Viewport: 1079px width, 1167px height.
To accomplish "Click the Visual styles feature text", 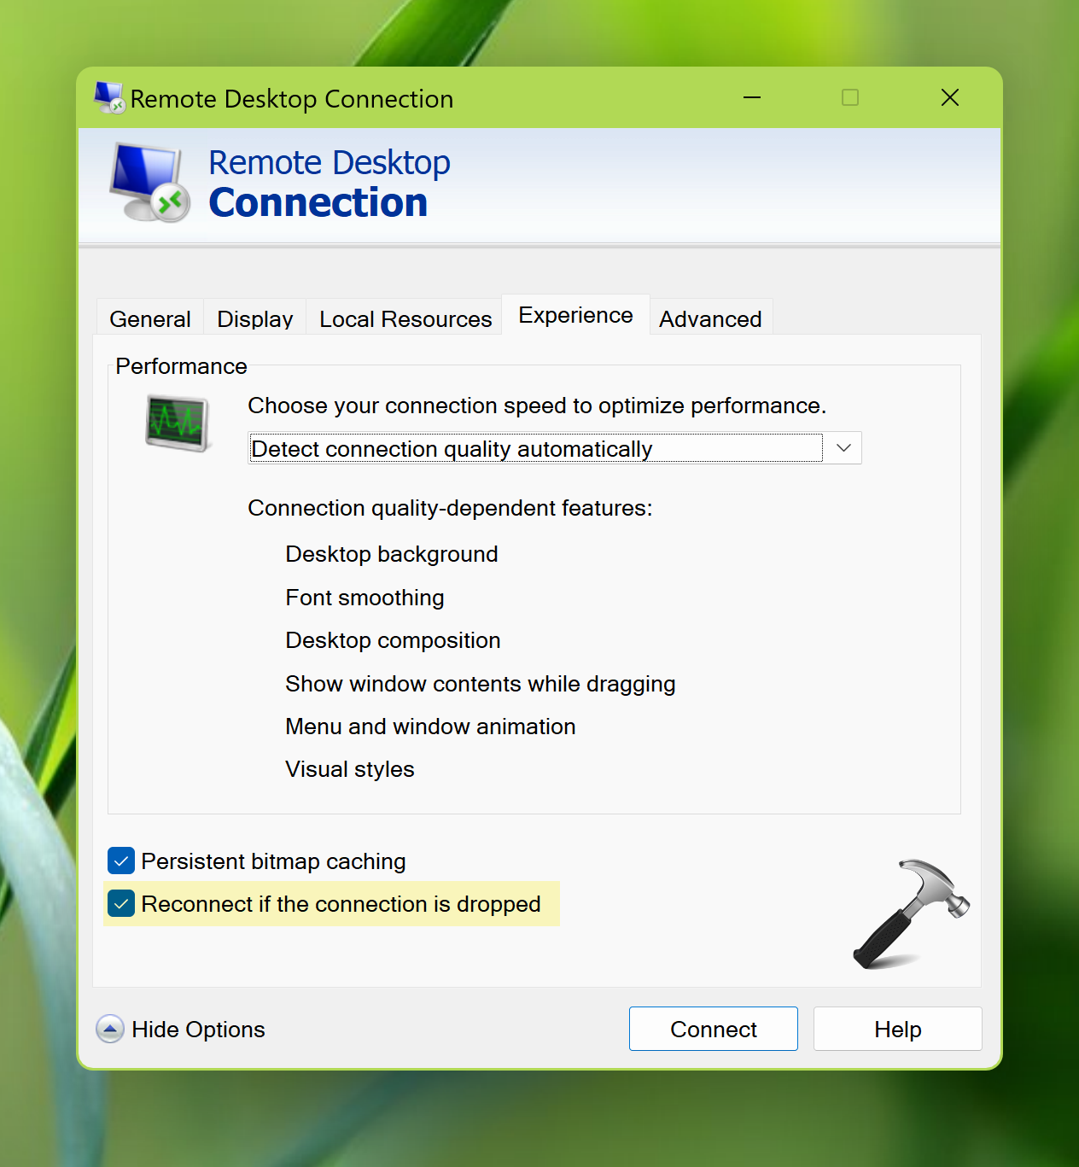I will (x=350, y=769).
